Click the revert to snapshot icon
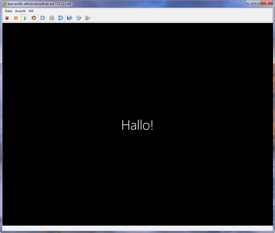This screenshot has height=233, width=275. coord(51,18)
